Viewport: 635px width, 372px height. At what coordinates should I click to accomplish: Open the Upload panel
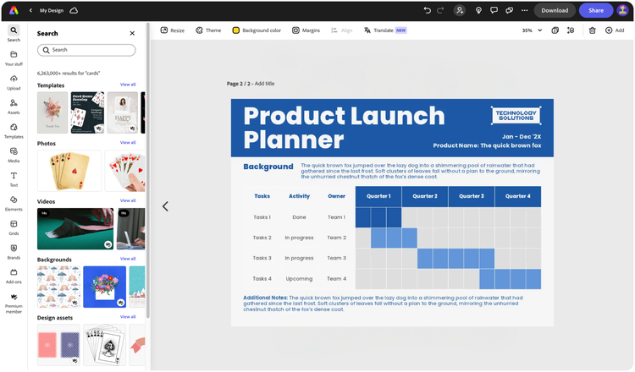(14, 83)
